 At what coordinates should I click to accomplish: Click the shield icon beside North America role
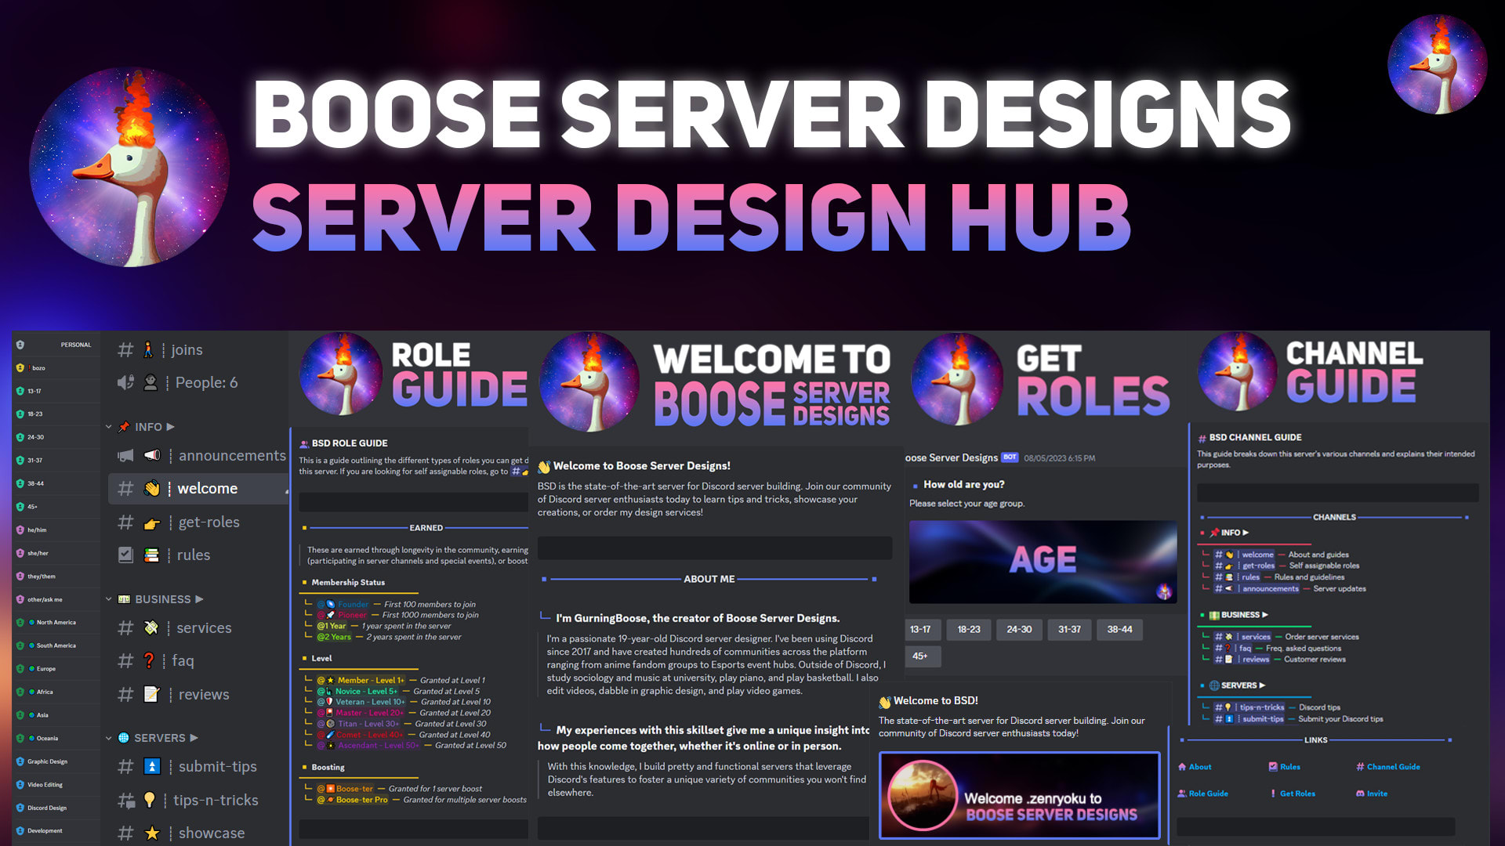(x=20, y=623)
